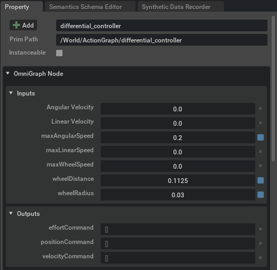Click the gray indicator next to effortCommand
Screen dimensions: 277x270
tap(260, 229)
